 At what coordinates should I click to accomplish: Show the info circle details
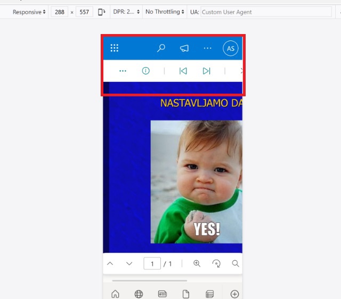(145, 71)
